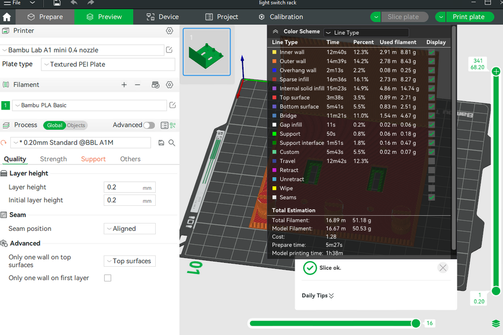Open printer settings gear icon
The width and height of the screenshot is (503, 335).
pyautogui.click(x=169, y=31)
